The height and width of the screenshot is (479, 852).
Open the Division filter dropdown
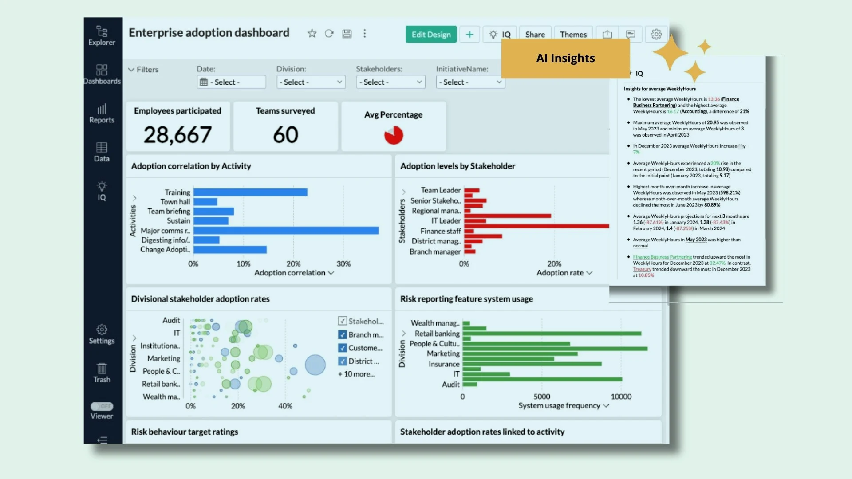[x=311, y=82]
